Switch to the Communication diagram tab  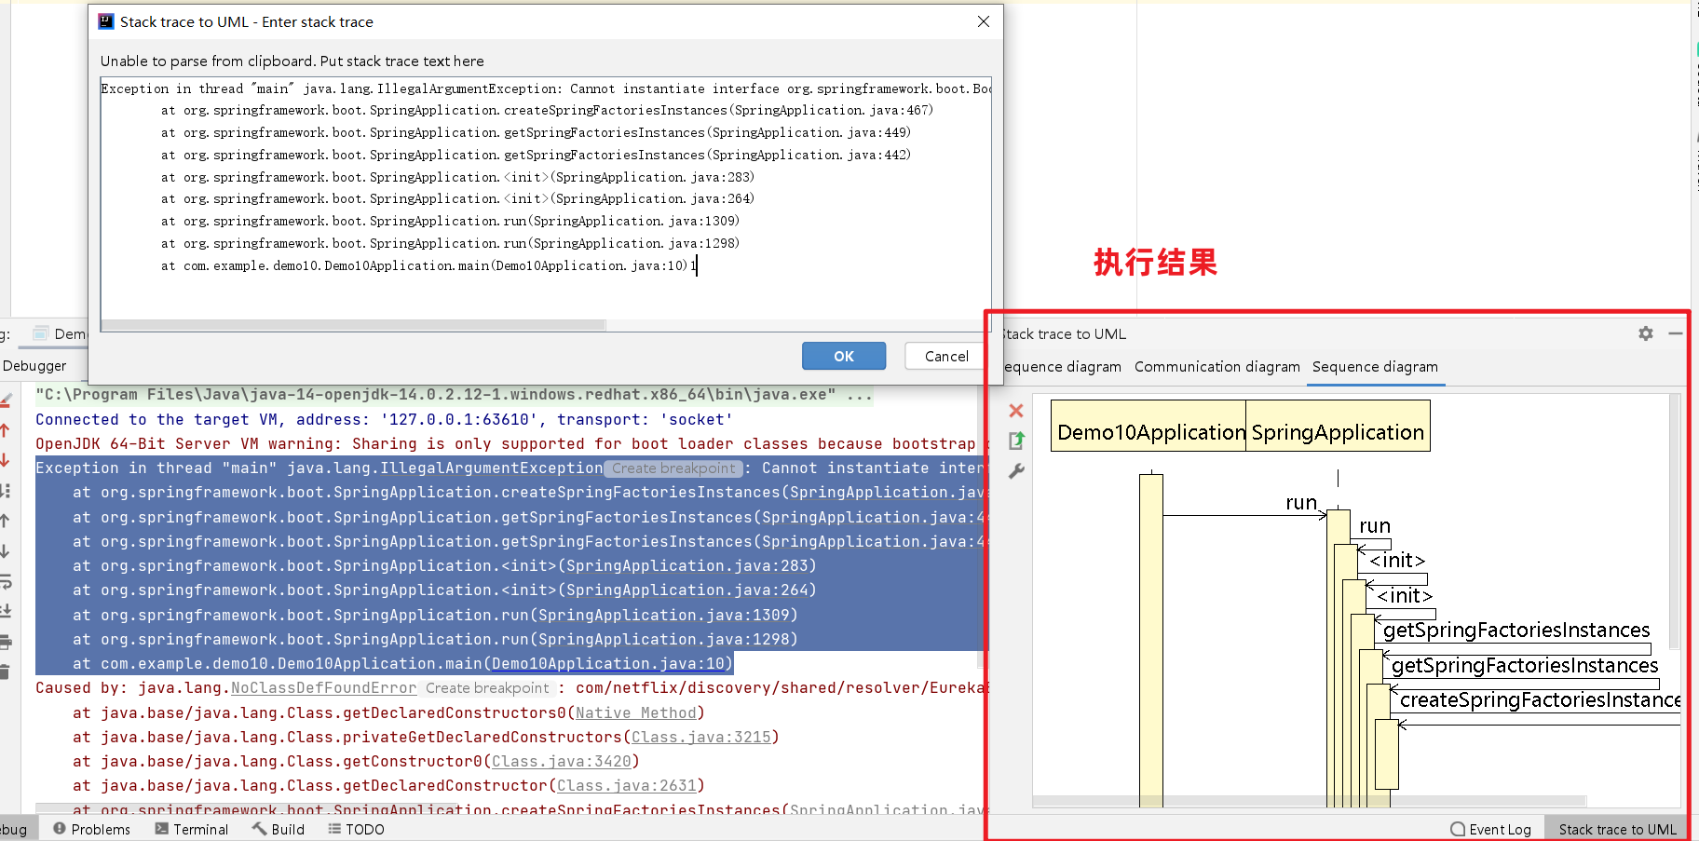[x=1216, y=367]
